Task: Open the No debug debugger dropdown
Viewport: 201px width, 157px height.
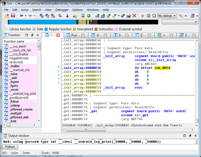Action: (167, 16)
